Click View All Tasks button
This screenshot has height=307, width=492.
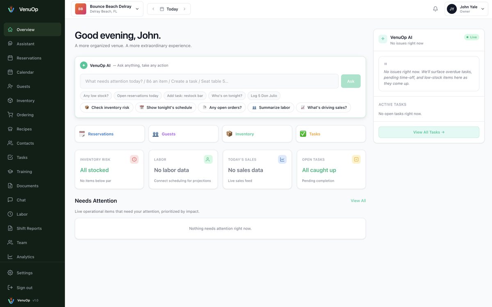coord(429,132)
